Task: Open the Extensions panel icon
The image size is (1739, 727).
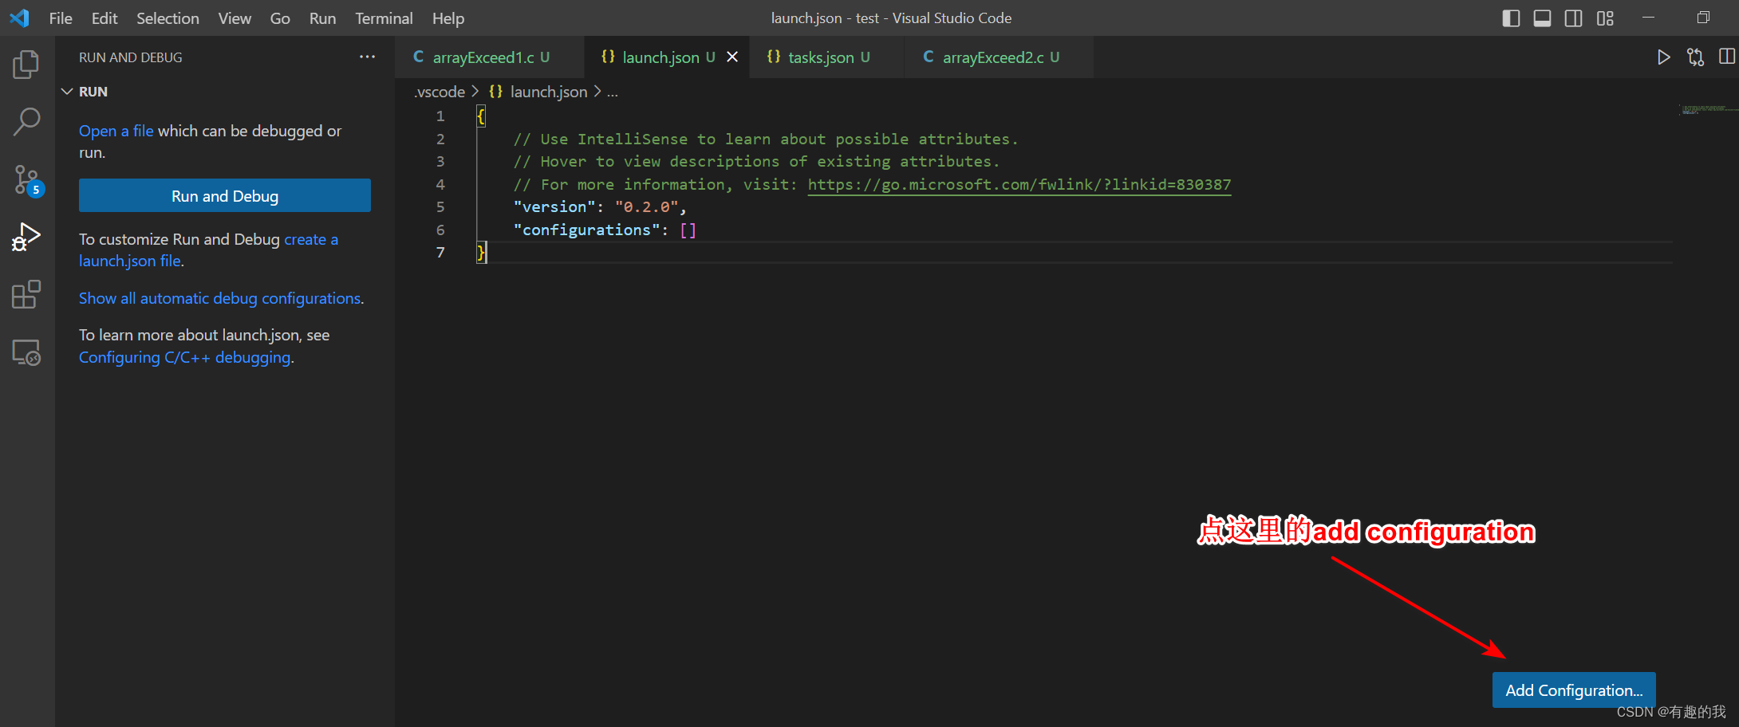Action: (26, 294)
